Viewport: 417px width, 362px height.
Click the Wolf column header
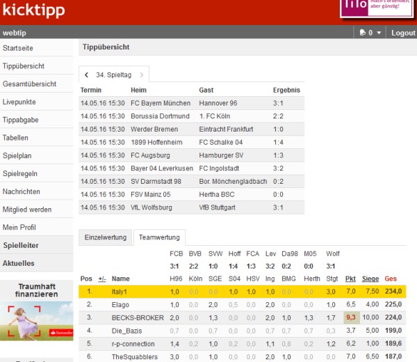[x=333, y=254]
